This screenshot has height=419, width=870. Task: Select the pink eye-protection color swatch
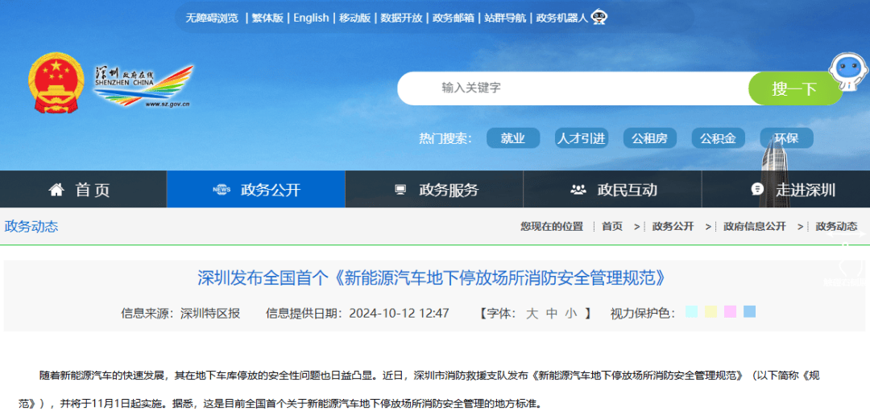(730, 312)
